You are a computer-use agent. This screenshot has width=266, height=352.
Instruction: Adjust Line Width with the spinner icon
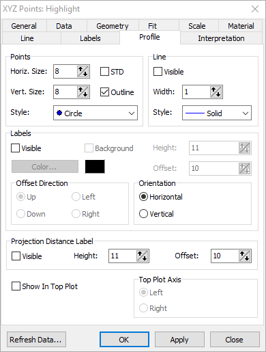click(x=216, y=92)
